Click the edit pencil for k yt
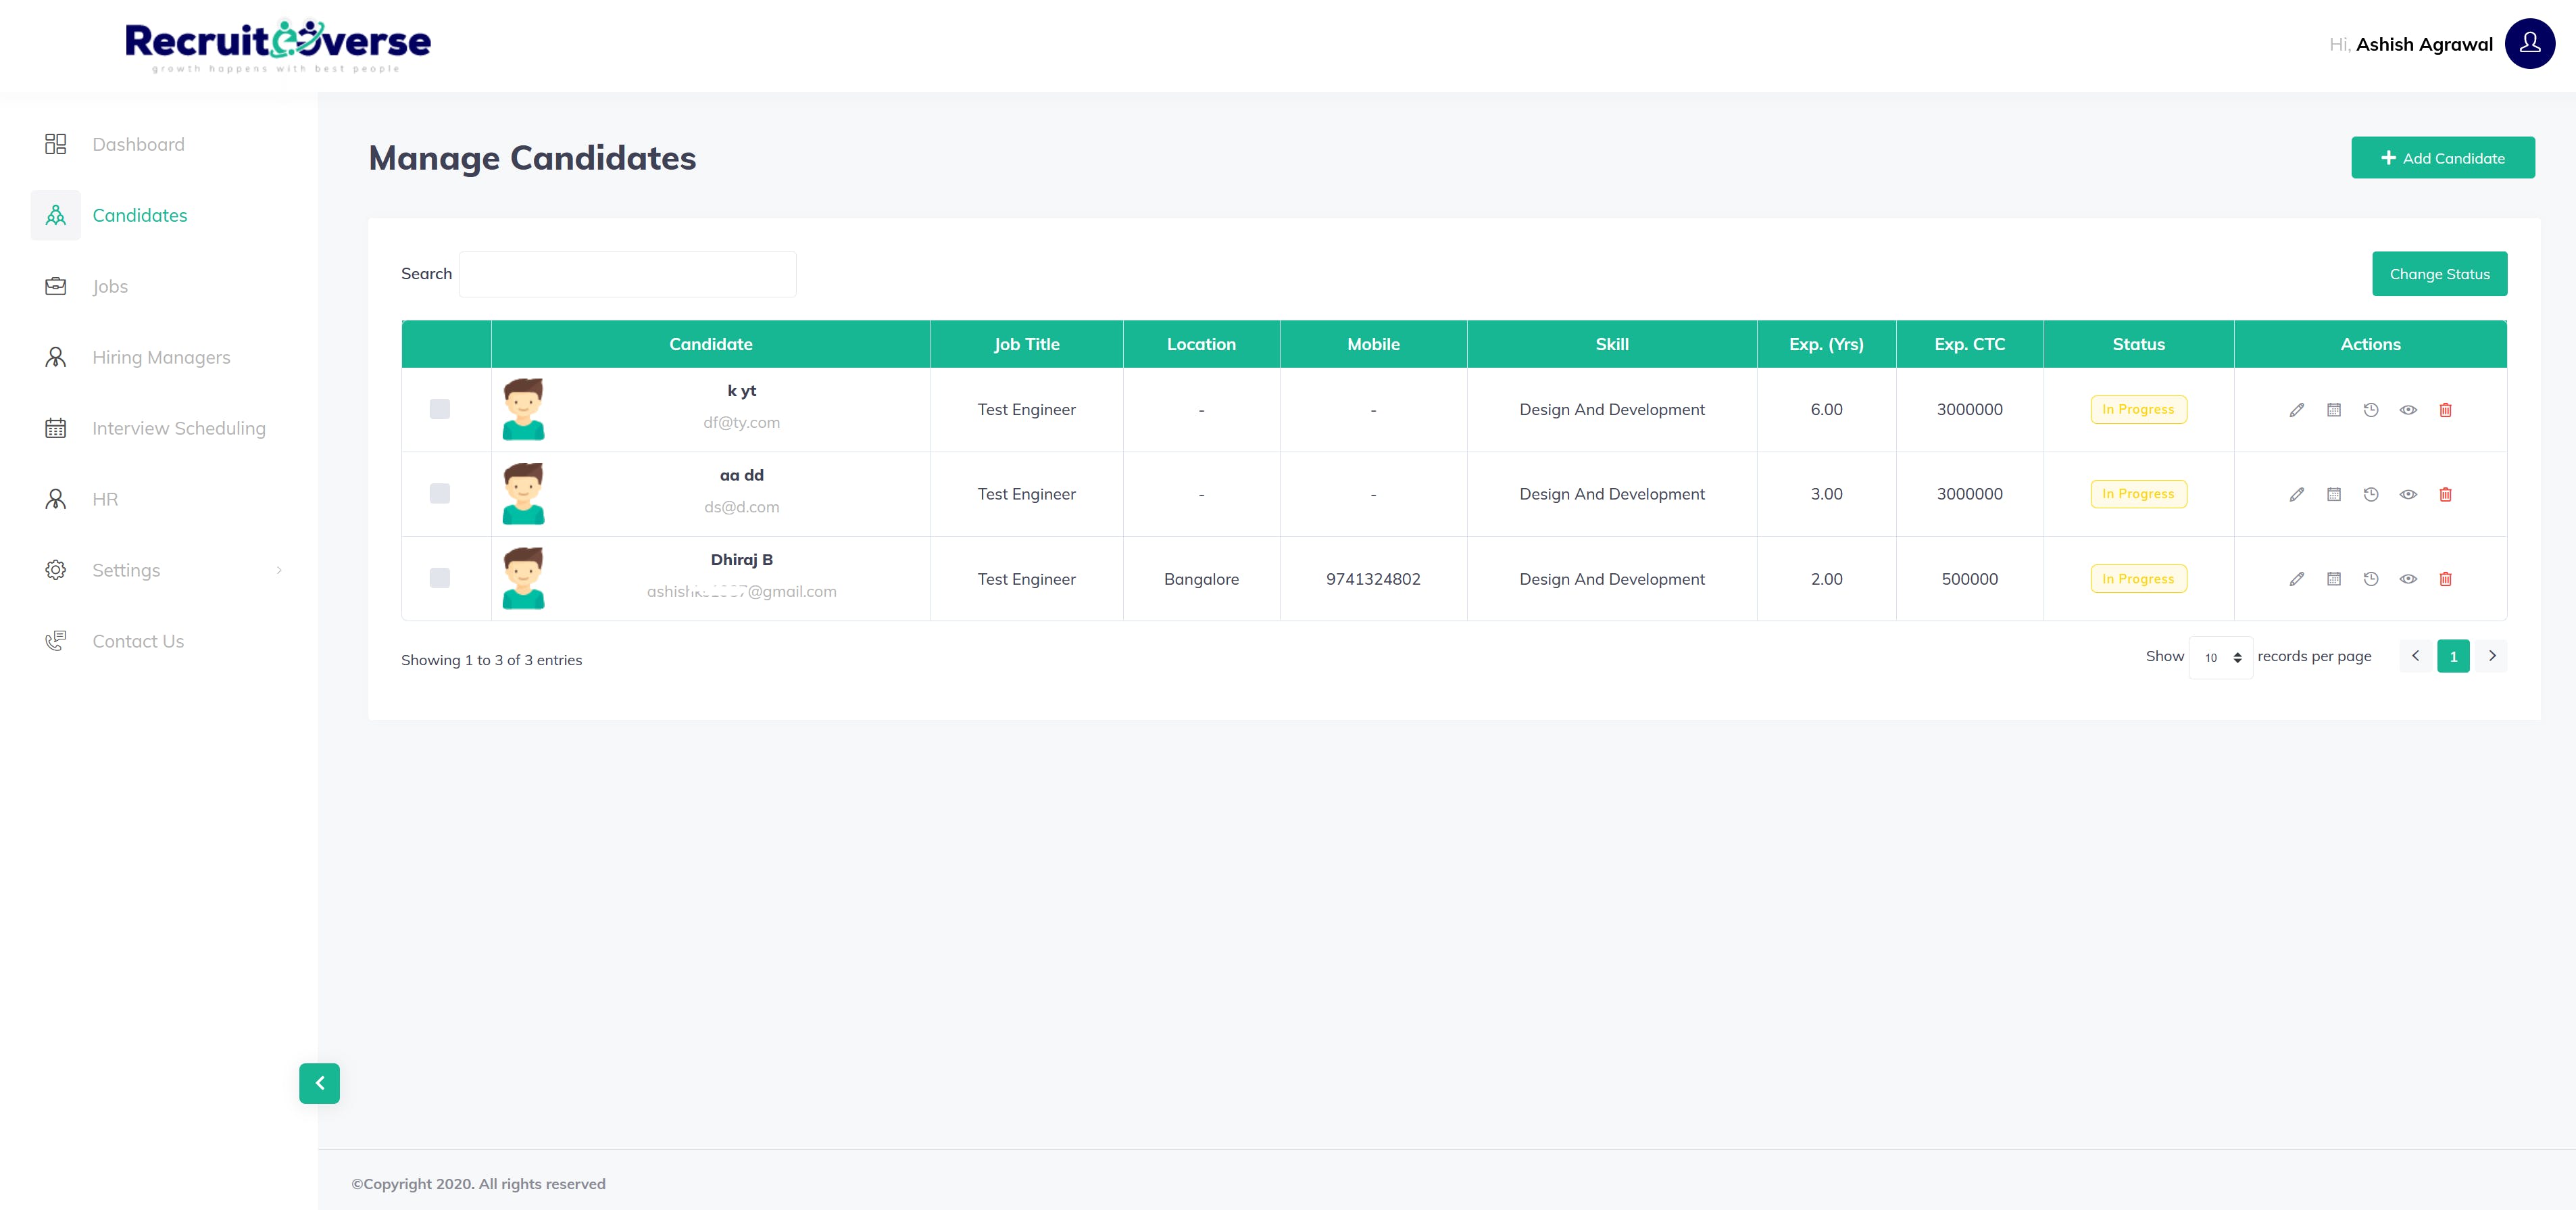Image resolution: width=2576 pixels, height=1210 pixels. [2296, 410]
